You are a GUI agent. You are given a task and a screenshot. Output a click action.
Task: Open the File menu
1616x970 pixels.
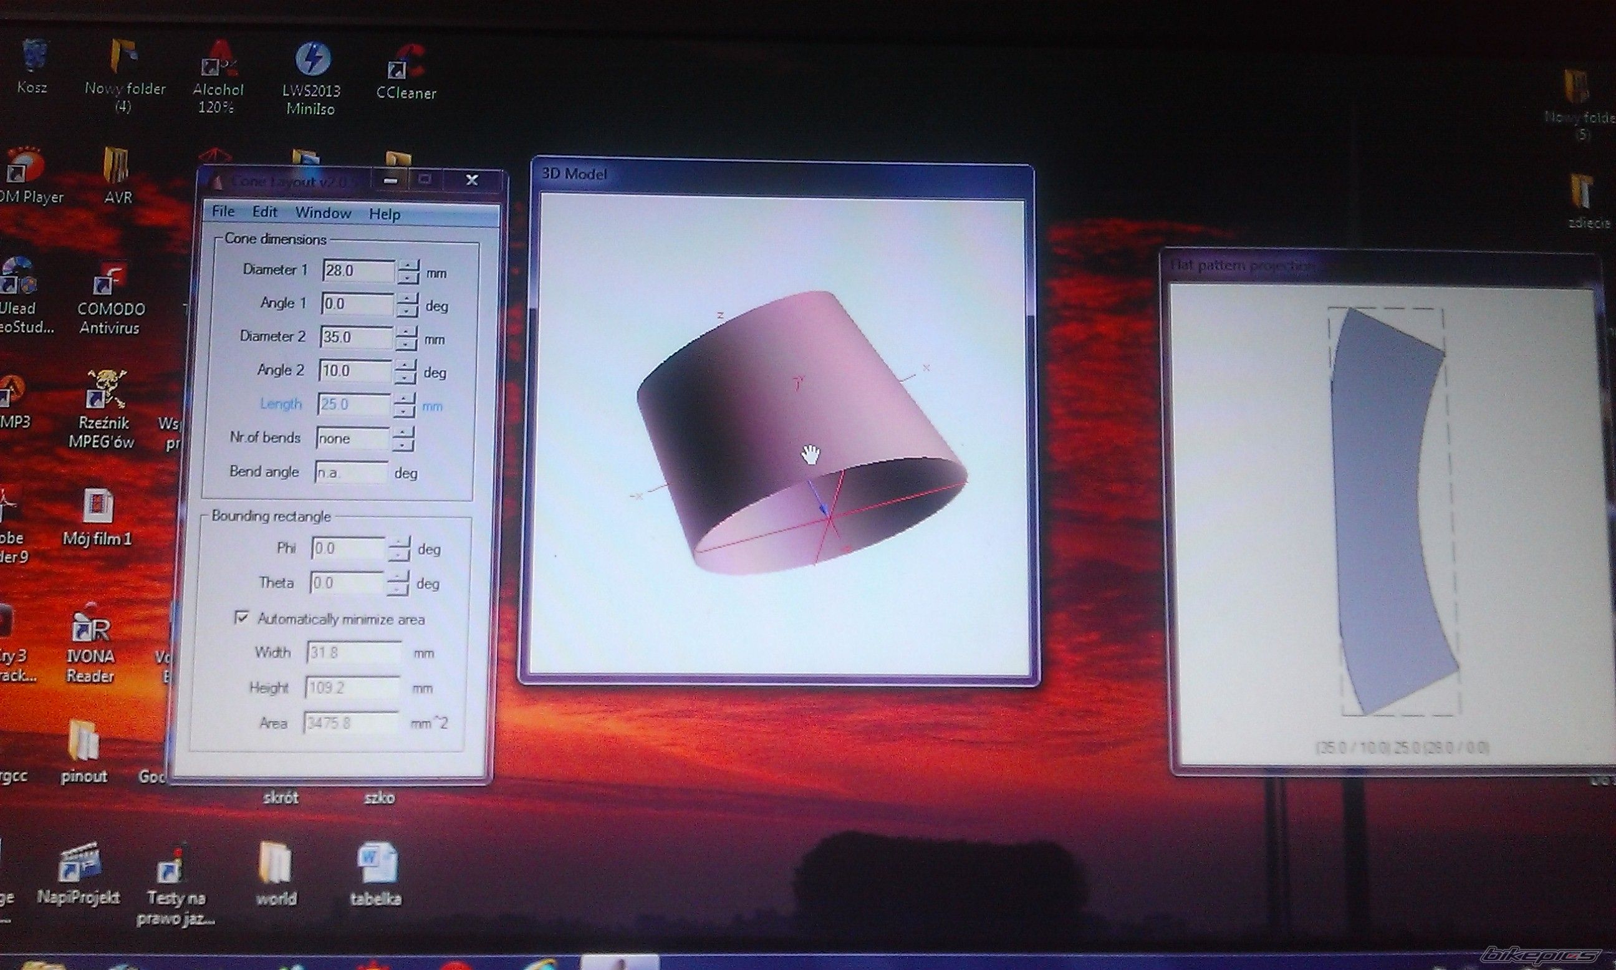point(223,211)
